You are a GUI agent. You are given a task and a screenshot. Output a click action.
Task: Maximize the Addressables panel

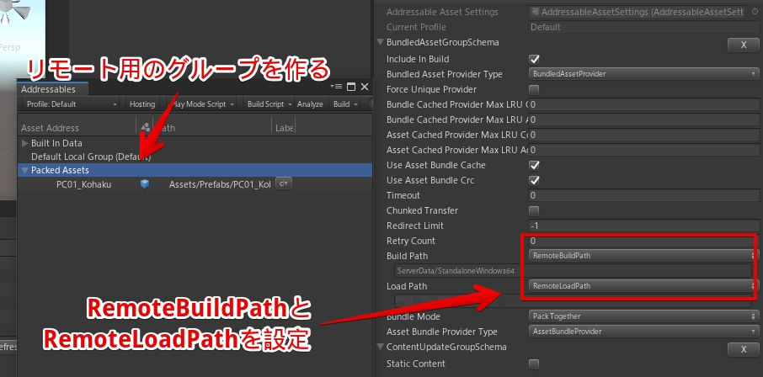351,87
